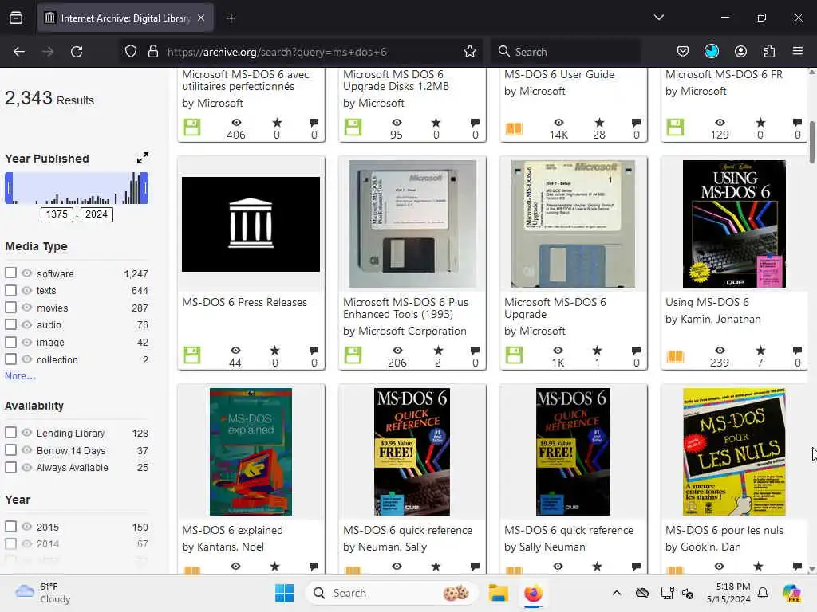Open the Pocket save icon
817x612 pixels.
click(x=683, y=52)
